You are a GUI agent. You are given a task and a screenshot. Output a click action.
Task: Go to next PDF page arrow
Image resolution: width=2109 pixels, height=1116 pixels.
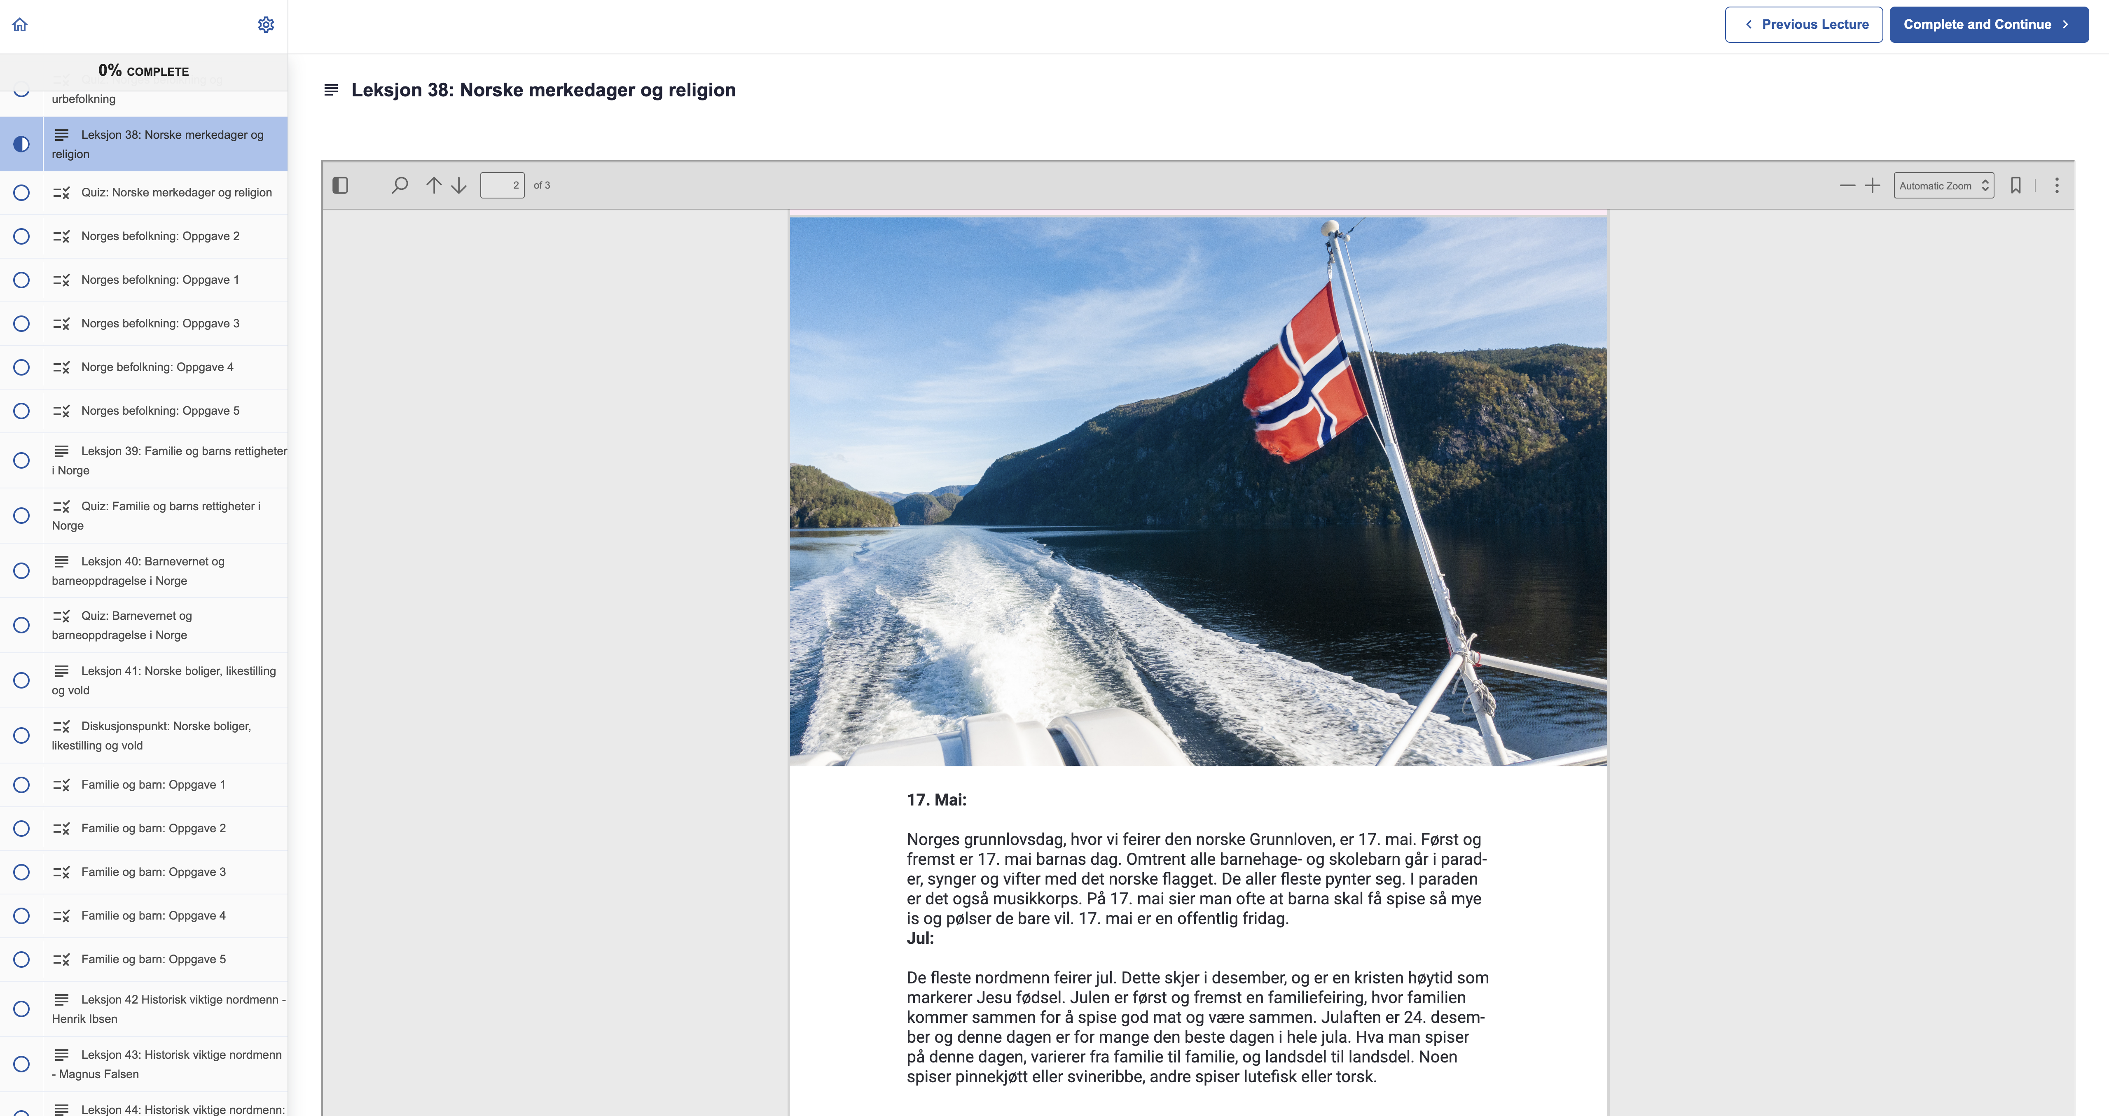(459, 186)
